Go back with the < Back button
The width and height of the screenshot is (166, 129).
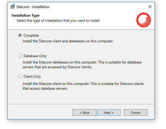point(84,112)
